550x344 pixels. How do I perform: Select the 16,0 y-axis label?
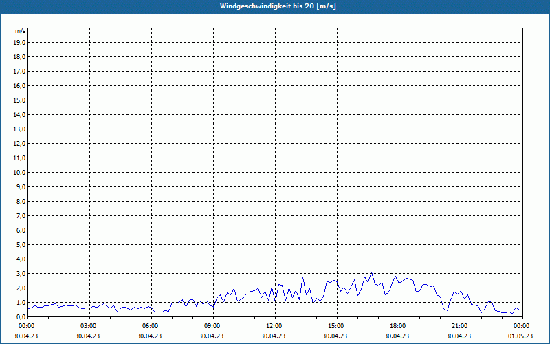[19, 85]
